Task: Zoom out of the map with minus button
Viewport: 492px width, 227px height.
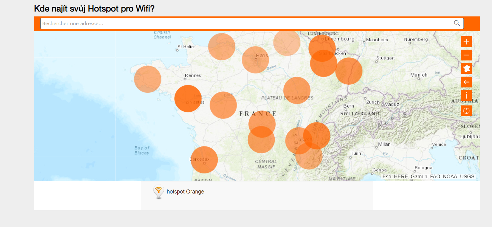Action: click(x=466, y=55)
